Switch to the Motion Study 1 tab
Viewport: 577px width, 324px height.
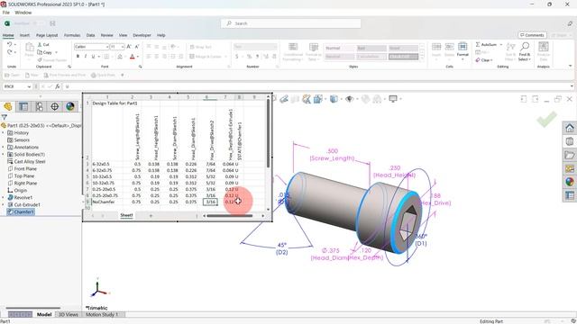click(x=102, y=314)
